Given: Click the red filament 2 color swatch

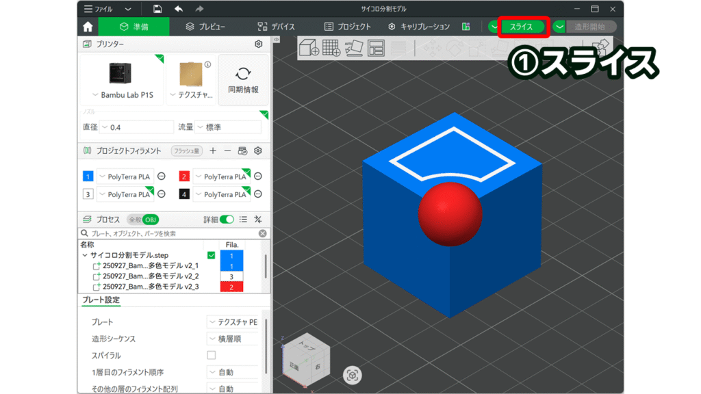Looking at the screenshot, I should pyautogui.click(x=183, y=176).
